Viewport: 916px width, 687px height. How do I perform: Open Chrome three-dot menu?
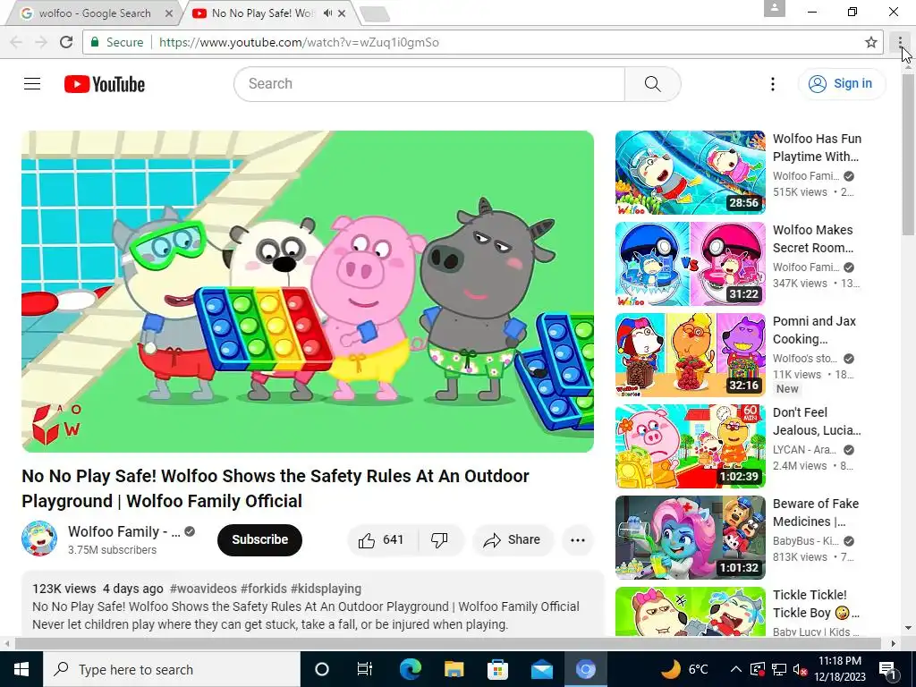click(900, 42)
